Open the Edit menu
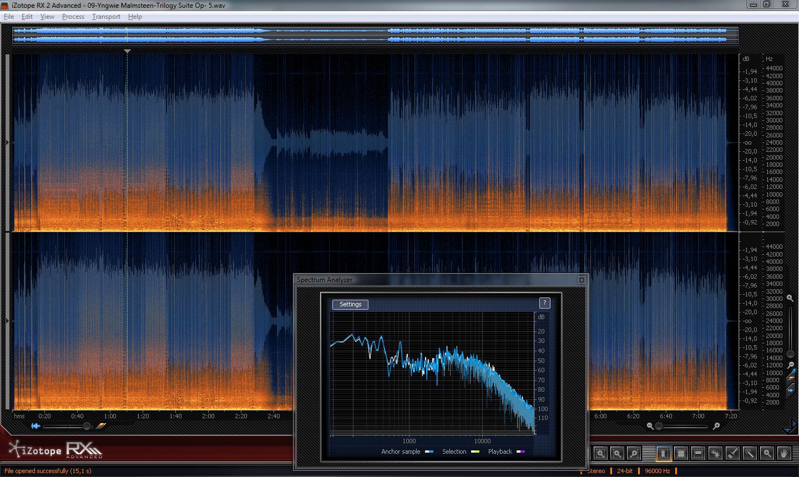This screenshot has height=477, width=799. 27,17
